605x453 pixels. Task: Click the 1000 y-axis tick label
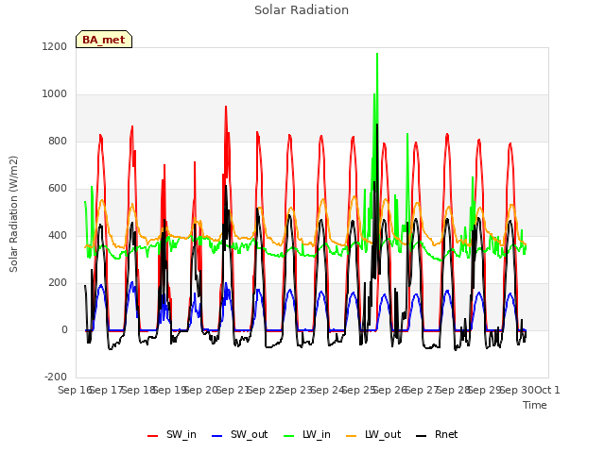pyautogui.click(x=55, y=94)
